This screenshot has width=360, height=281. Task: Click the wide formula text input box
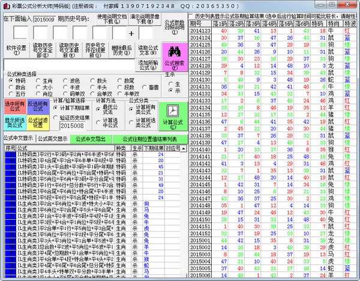tap(69, 65)
